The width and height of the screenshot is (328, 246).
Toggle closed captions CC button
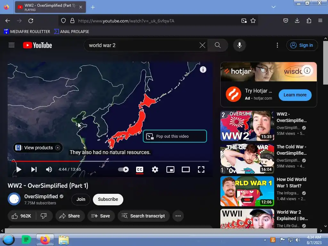(140, 169)
